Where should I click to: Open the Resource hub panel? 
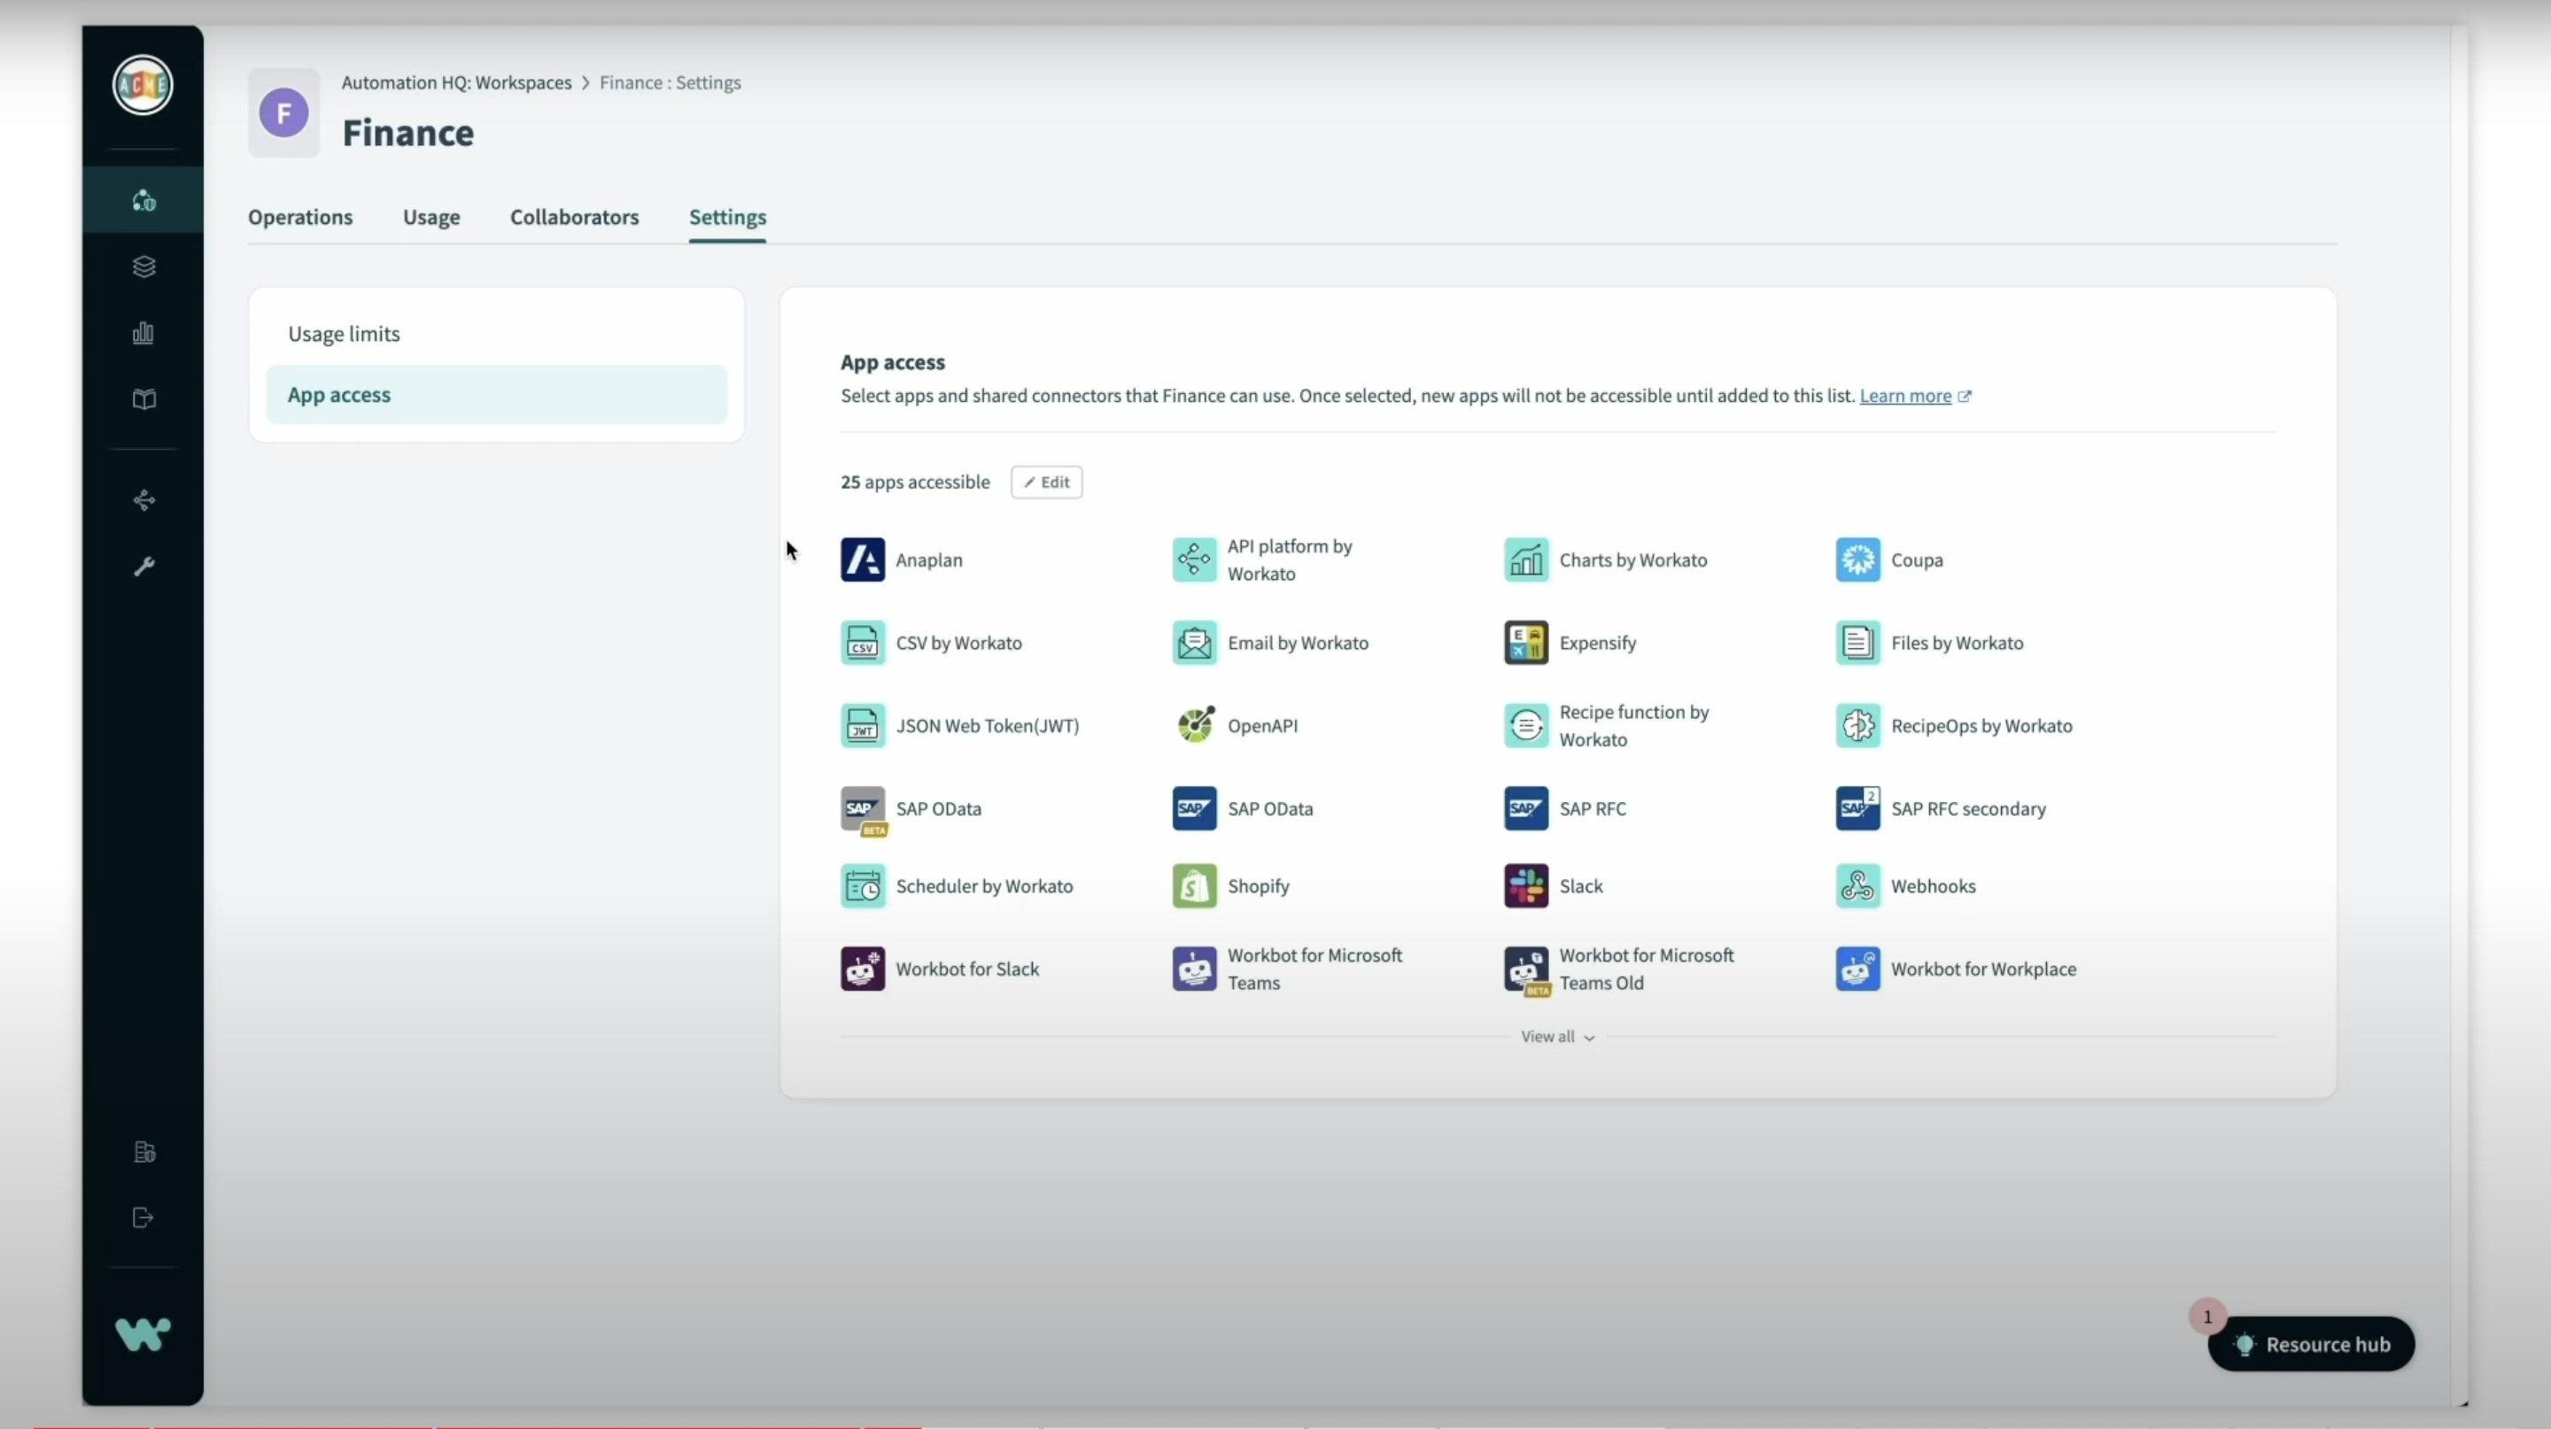pos(2311,1344)
